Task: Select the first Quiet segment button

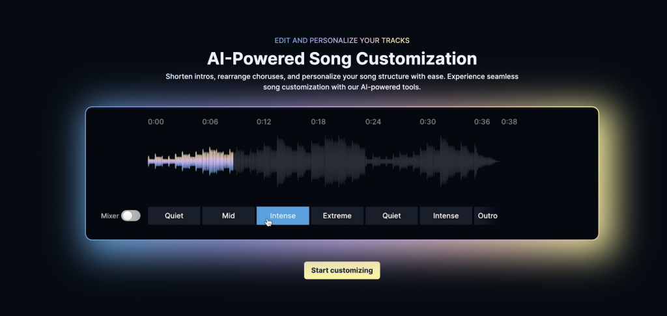Action: click(174, 216)
